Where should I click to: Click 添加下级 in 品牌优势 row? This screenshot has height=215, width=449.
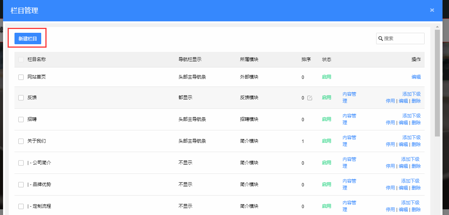click(410, 181)
